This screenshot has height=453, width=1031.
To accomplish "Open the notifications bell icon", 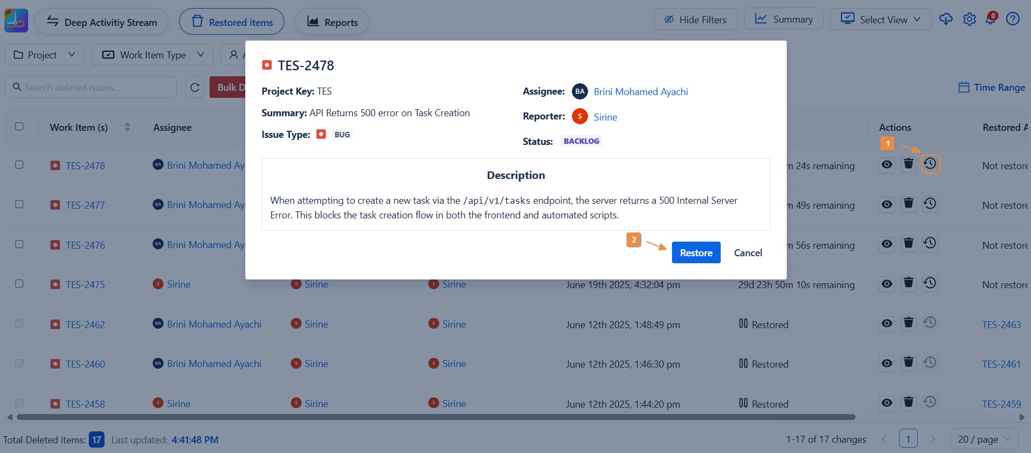I will click(990, 19).
